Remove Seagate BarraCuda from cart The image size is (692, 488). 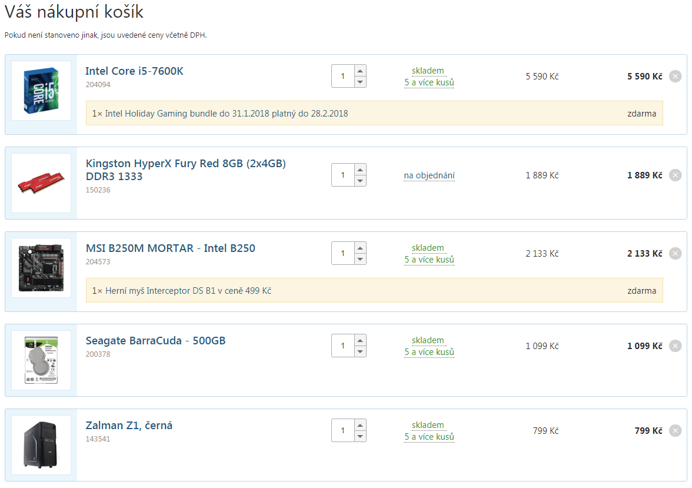(x=675, y=346)
